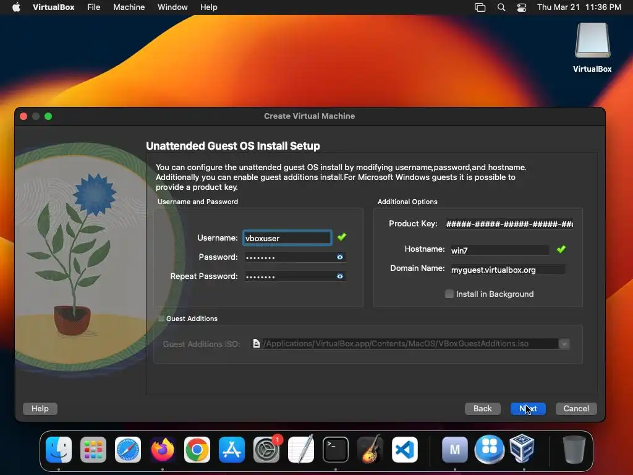The image size is (633, 475).
Task: Open Control Center in menu bar
Action: coord(522,7)
